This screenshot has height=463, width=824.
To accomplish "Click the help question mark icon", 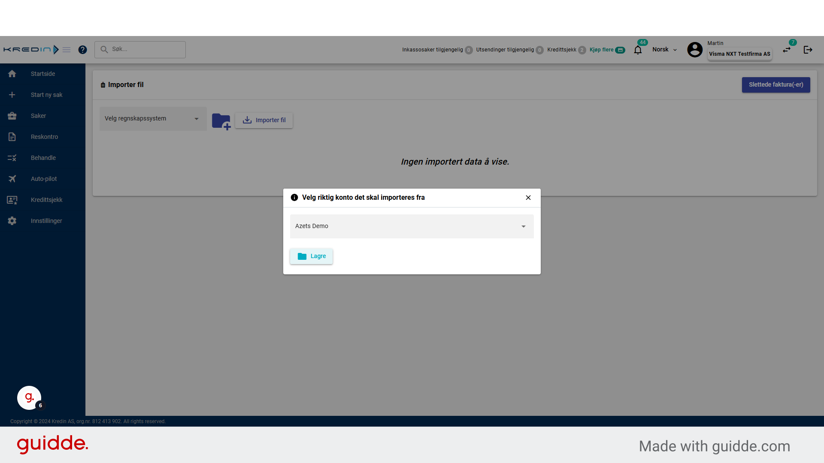I will (x=82, y=50).
